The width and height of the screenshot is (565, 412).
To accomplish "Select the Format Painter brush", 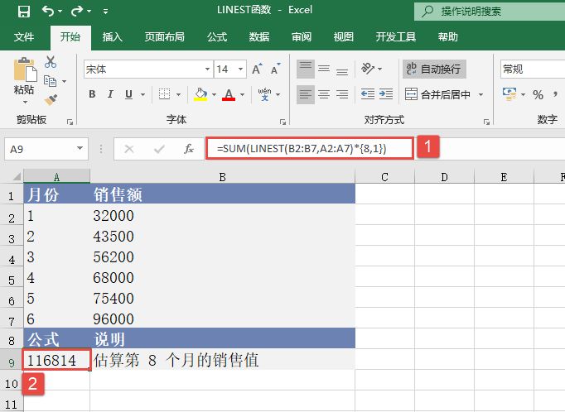I will pos(51,99).
